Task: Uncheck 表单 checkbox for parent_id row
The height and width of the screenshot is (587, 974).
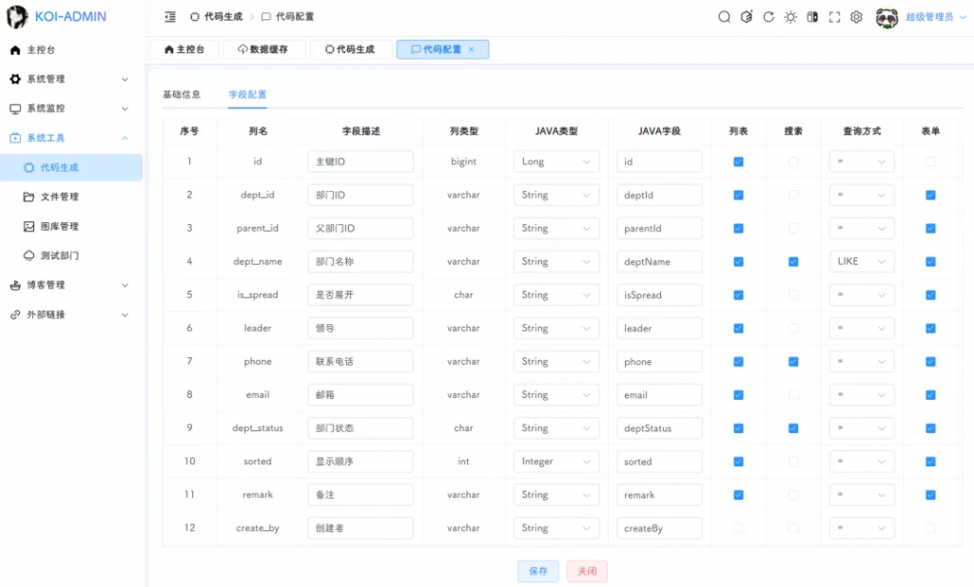Action: point(930,228)
